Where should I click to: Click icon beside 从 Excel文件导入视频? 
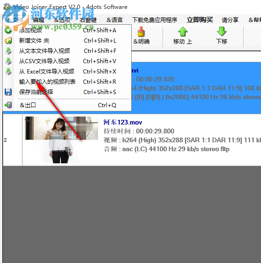pos(8,72)
